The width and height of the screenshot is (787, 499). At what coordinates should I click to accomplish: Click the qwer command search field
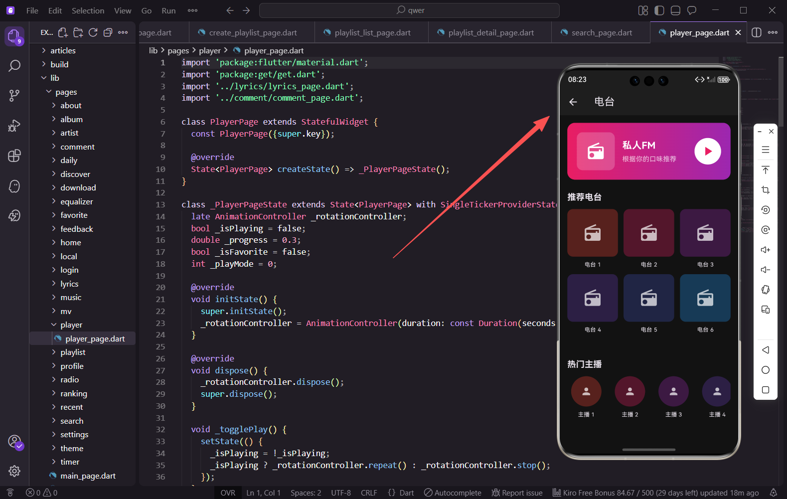(x=409, y=10)
